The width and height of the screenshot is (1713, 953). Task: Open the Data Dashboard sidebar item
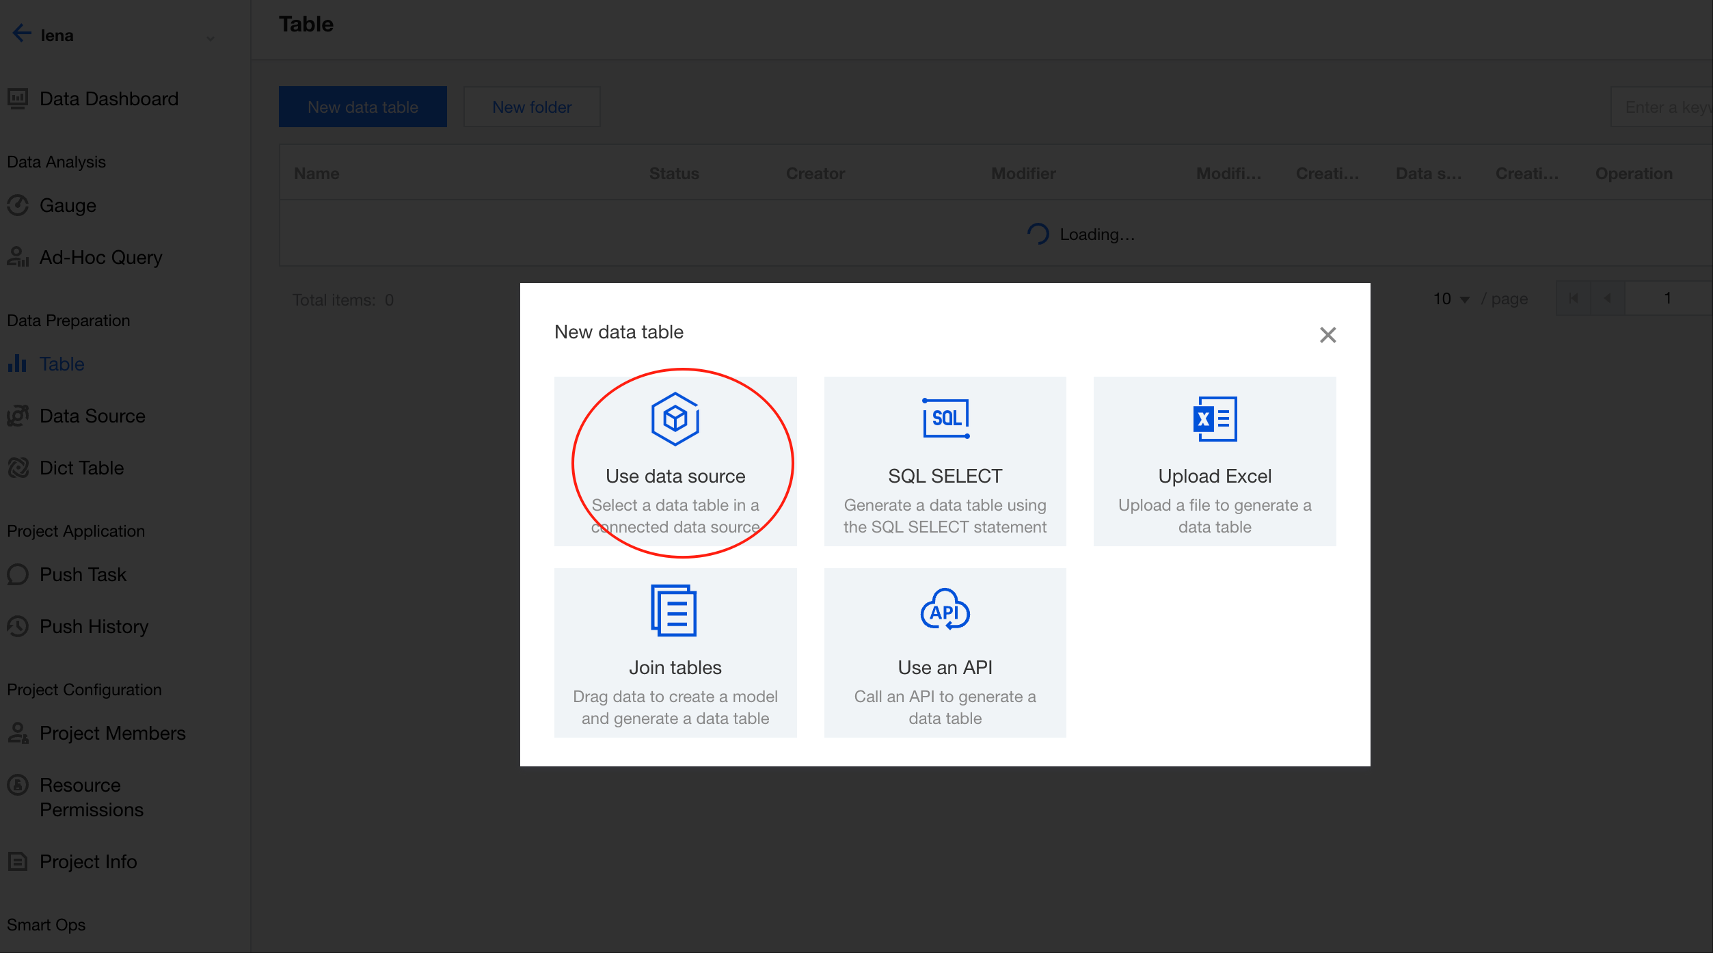tap(109, 99)
